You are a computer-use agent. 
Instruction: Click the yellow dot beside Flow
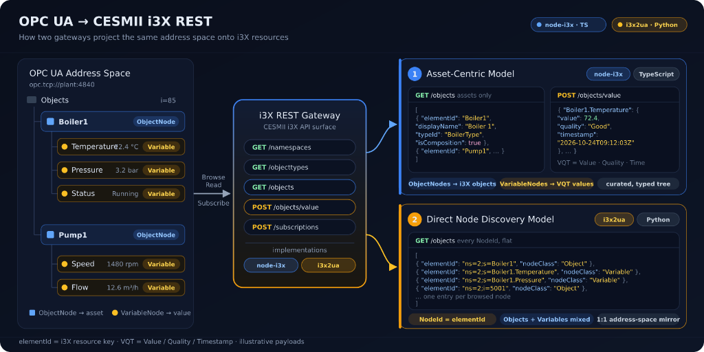(65, 287)
